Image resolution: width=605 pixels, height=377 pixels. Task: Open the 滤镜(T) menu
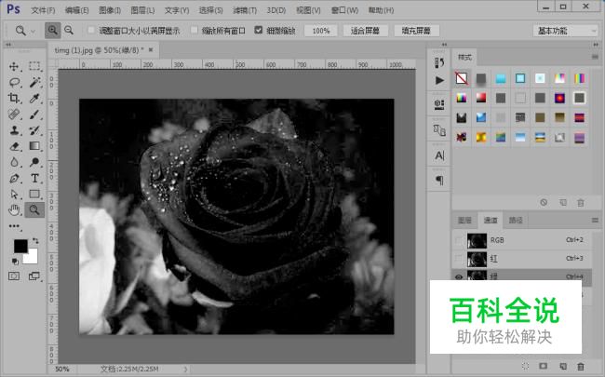[245, 10]
